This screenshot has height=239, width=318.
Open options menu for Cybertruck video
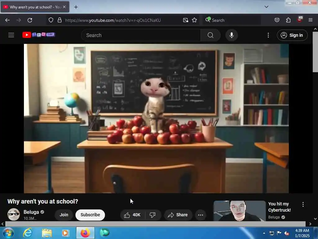303,204
